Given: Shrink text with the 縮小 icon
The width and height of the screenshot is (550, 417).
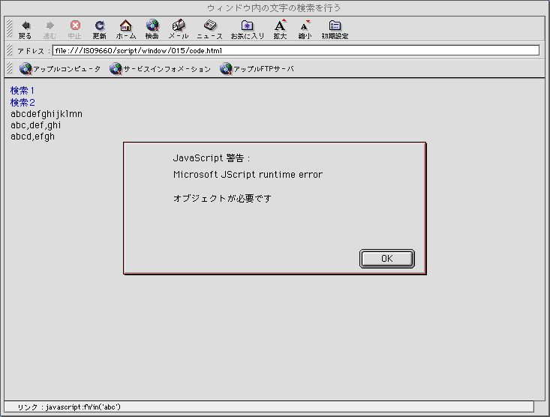Looking at the screenshot, I should [x=305, y=29].
